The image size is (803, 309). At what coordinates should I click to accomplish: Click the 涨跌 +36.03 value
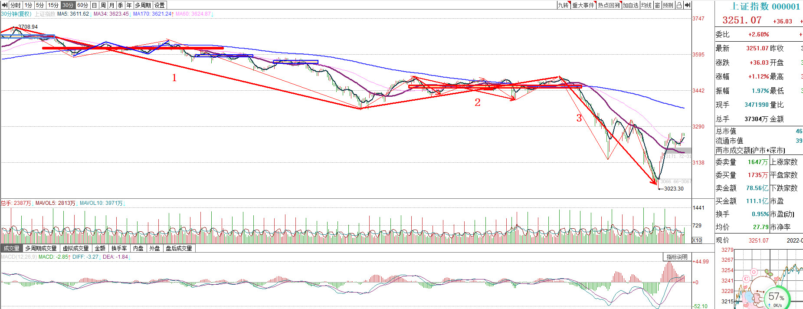(x=759, y=62)
